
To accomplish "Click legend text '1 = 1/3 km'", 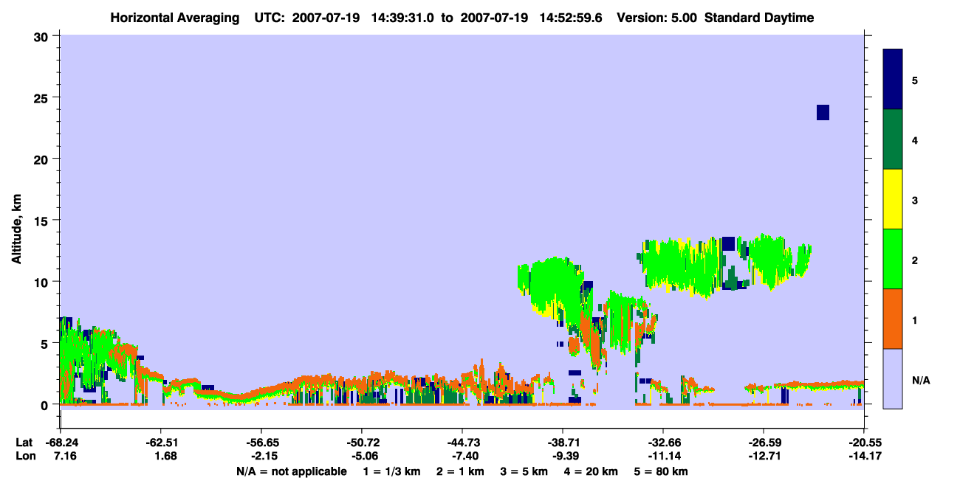I will point(391,471).
